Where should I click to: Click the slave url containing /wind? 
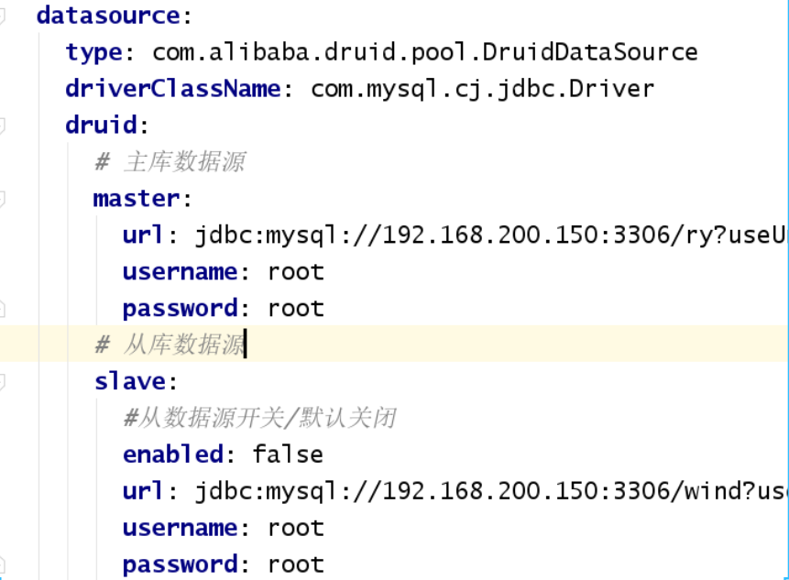[x=491, y=491]
